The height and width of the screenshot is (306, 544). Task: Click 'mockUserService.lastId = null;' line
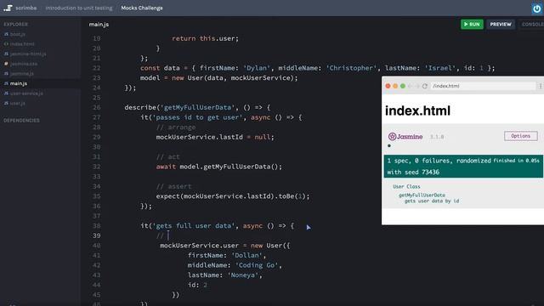tap(215, 137)
